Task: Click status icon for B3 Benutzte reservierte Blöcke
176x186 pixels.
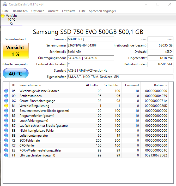Action: click(6, 111)
